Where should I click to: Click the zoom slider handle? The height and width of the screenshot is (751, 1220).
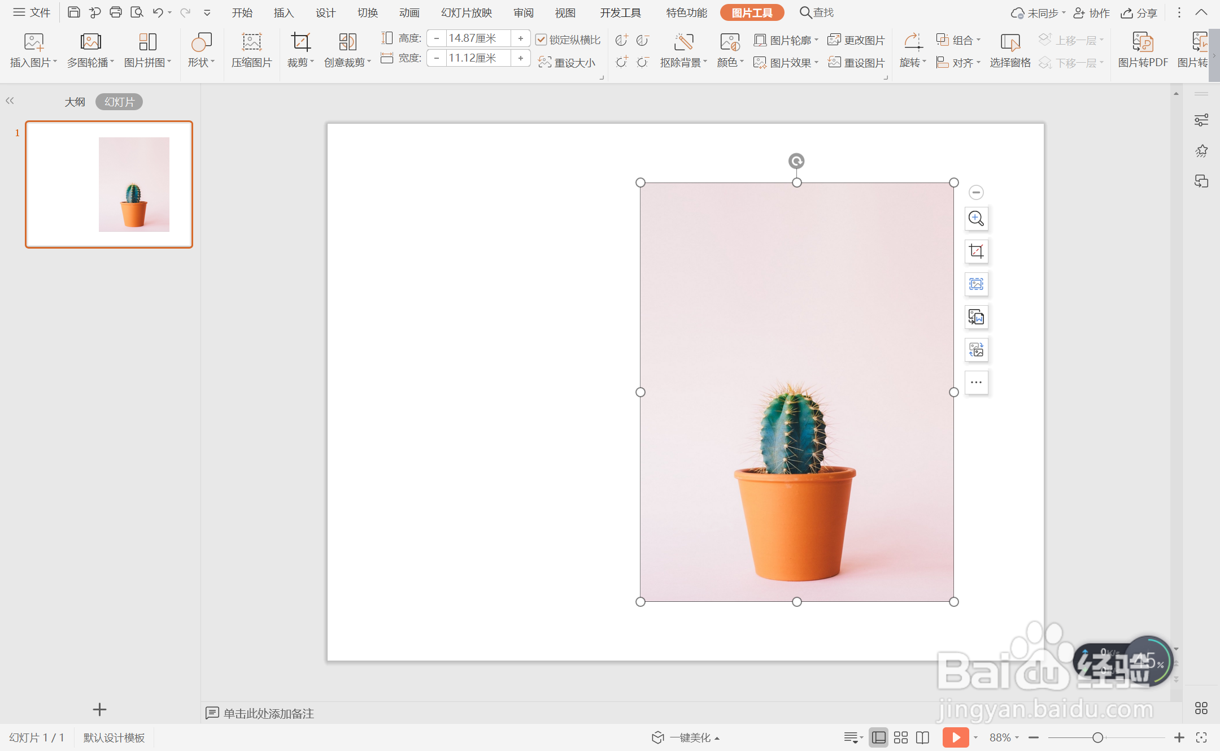[1097, 737]
